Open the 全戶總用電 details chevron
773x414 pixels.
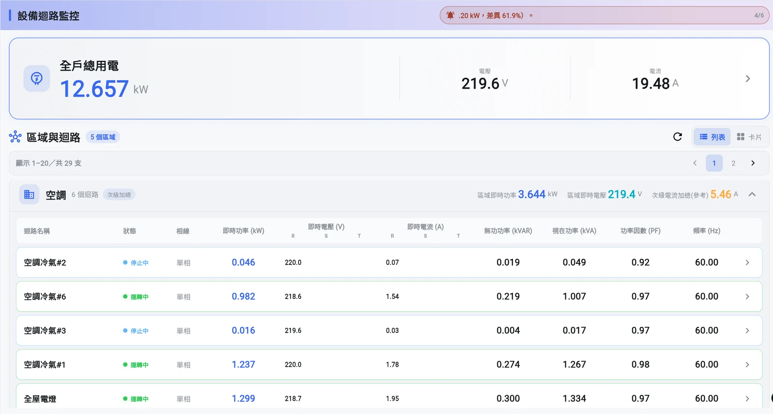(x=747, y=79)
